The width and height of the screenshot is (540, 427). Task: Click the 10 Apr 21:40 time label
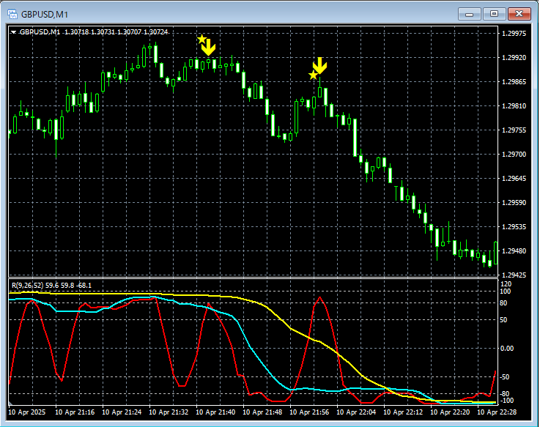215,412
